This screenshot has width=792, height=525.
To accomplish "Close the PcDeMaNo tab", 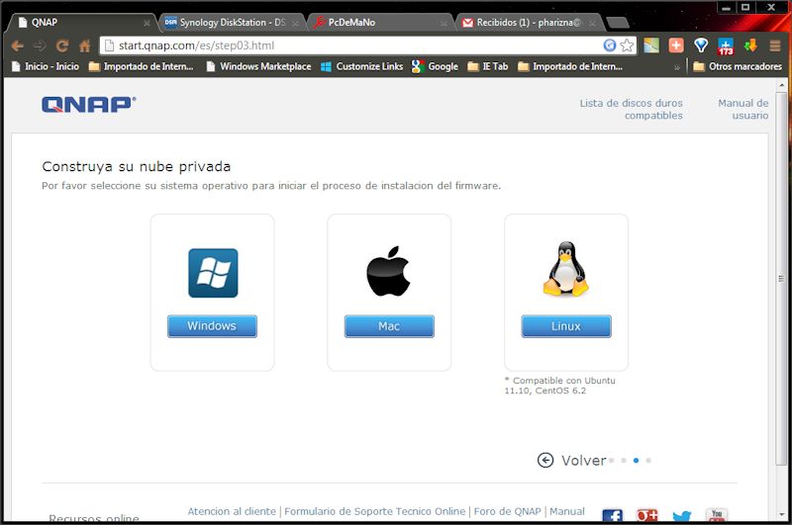I will [x=444, y=23].
